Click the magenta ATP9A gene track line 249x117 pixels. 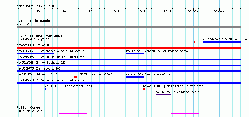pyautogui.click(x=129, y=114)
